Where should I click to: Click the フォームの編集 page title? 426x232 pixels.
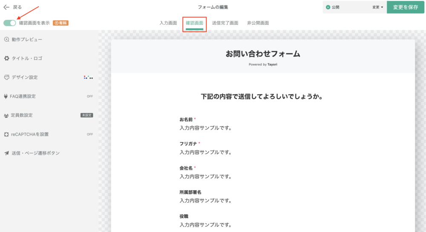pos(213,7)
